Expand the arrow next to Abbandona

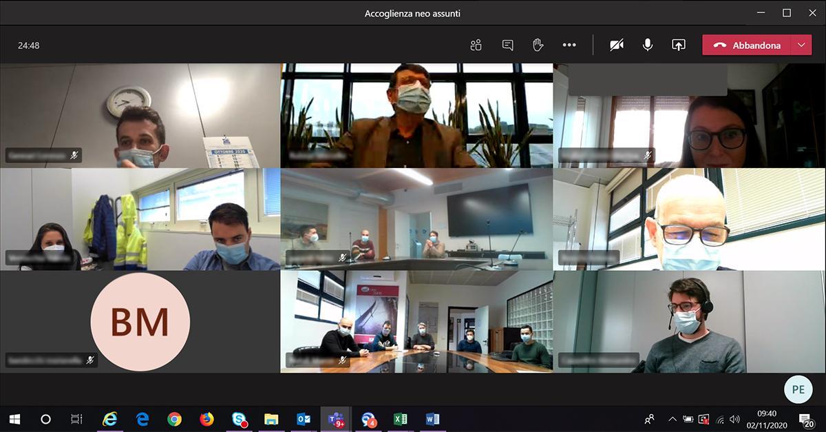pyautogui.click(x=801, y=45)
